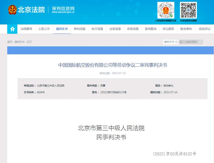Click the home icon in navigation bar

12,29
